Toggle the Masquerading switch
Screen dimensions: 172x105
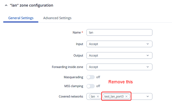point(90,77)
